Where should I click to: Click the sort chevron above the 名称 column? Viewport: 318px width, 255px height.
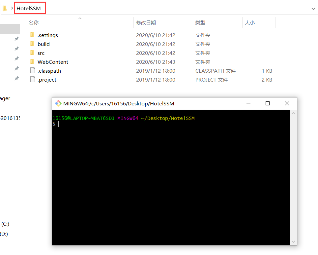79,18
